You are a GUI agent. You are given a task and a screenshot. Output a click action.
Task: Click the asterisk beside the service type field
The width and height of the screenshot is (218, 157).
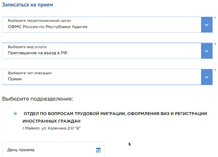coord(215,44)
